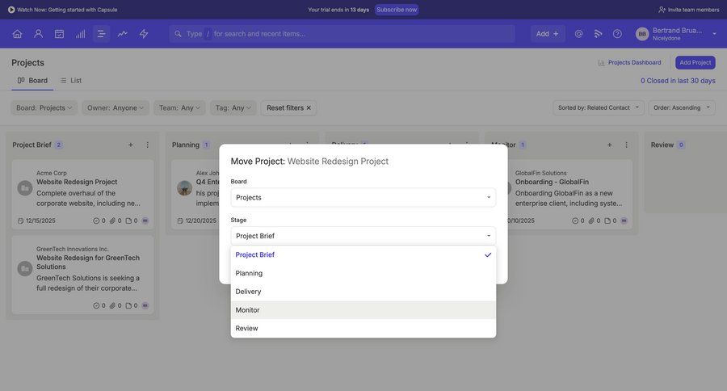
Task: Open the Home dashboard icon
Action: pos(17,34)
